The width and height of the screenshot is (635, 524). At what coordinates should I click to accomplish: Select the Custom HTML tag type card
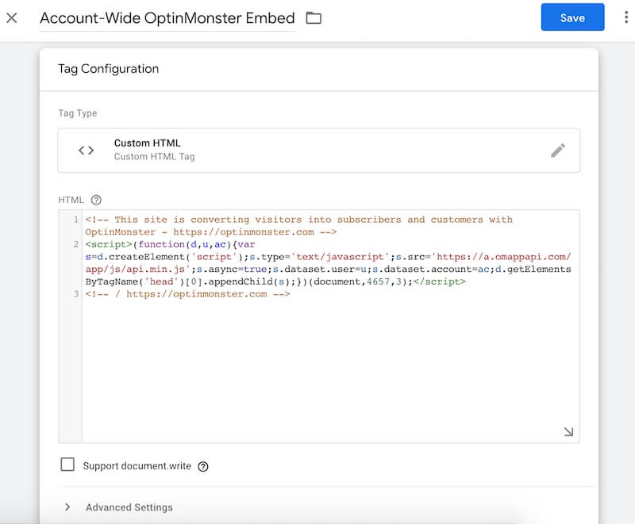point(317,150)
